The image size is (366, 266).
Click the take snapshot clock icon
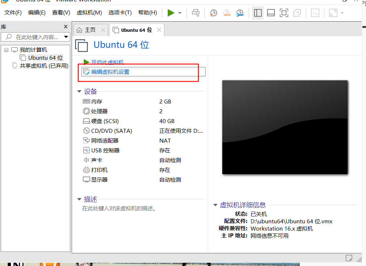coord(213,13)
